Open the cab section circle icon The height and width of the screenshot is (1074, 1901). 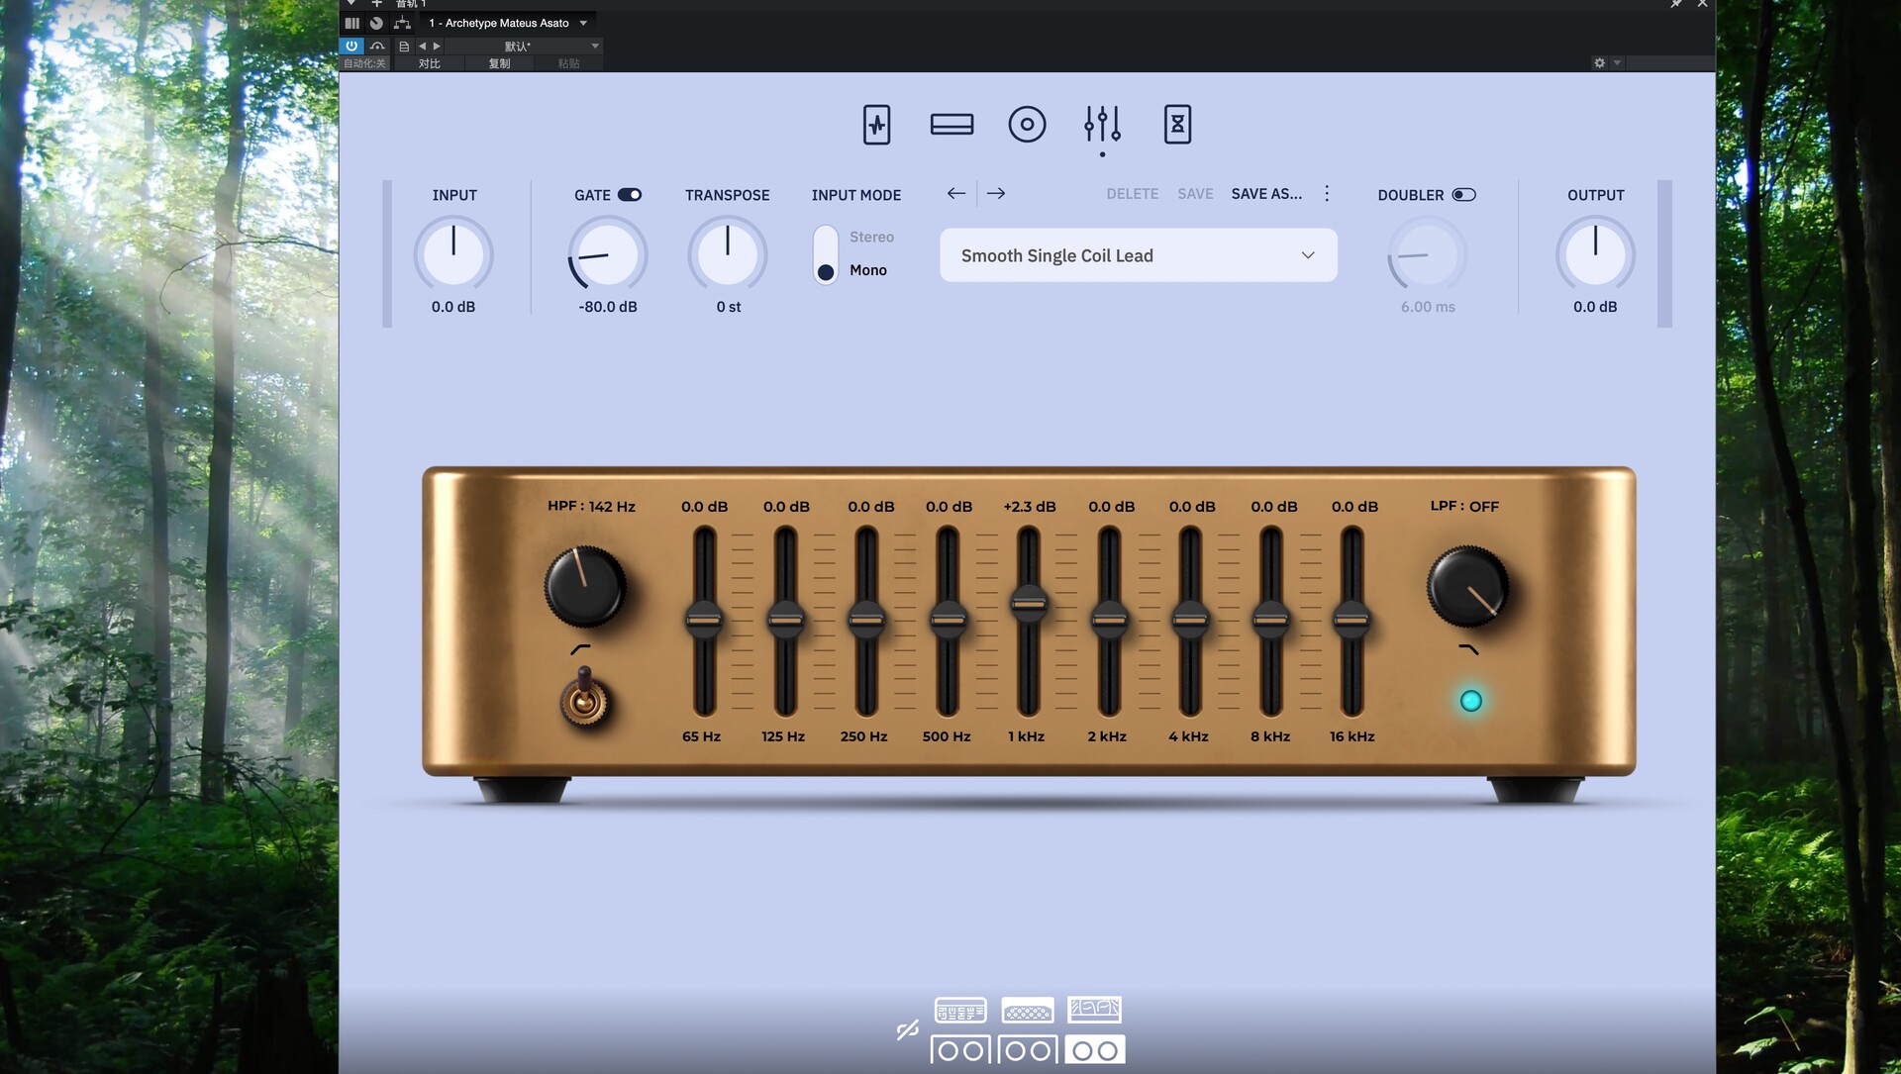click(x=1027, y=125)
